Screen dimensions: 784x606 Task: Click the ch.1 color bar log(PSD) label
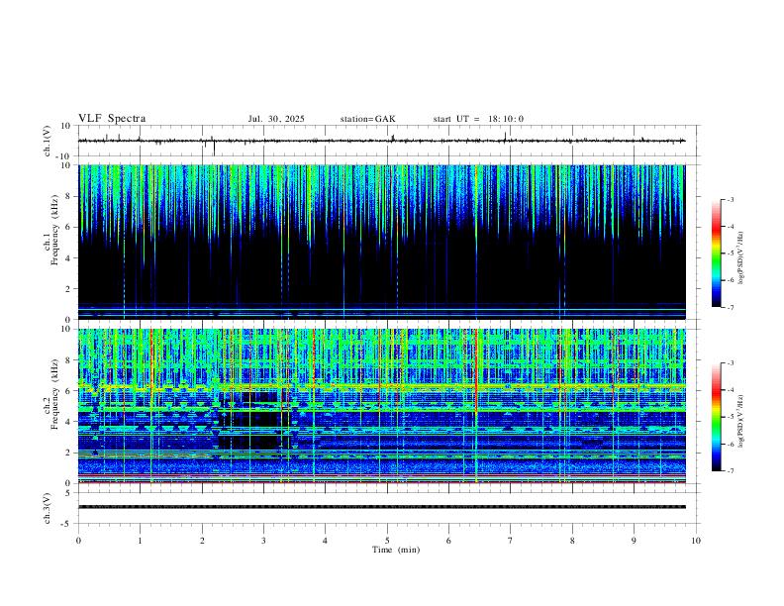(x=741, y=258)
